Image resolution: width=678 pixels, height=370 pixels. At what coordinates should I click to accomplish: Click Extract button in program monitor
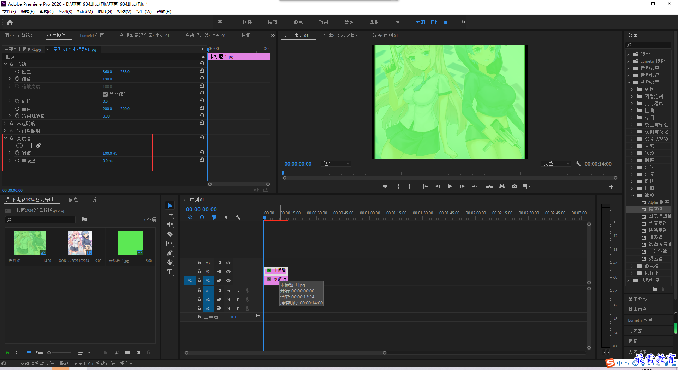click(x=502, y=186)
